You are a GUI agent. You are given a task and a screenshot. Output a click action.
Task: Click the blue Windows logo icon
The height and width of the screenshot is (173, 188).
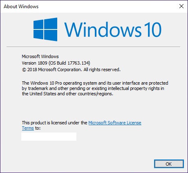tap(45, 29)
